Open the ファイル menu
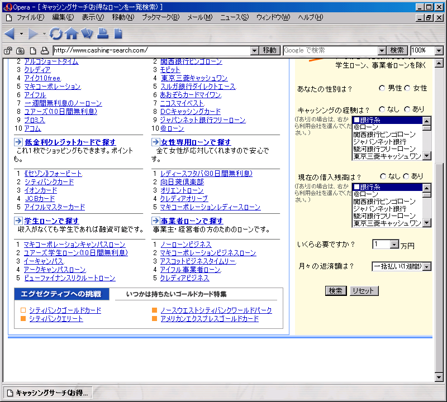Image resolution: width=447 pixels, height=402 pixels. coord(31,18)
